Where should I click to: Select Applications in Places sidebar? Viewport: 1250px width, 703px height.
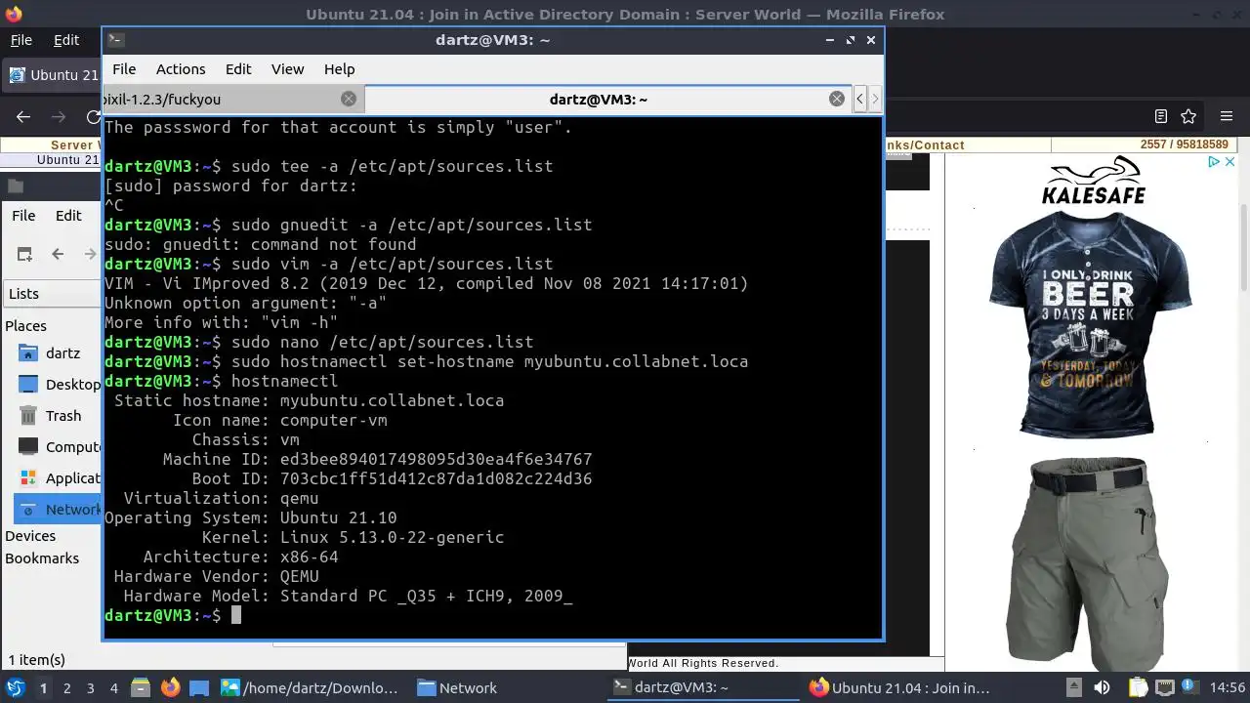point(59,478)
